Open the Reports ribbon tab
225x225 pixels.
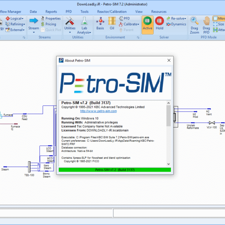(x=51, y=12)
